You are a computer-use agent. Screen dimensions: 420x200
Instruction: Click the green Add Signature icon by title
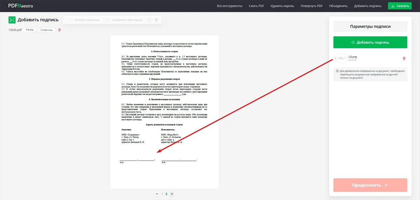tap(12, 20)
